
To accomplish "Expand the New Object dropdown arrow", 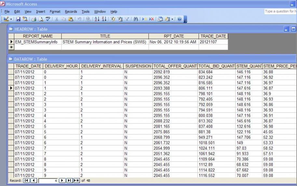I will [x=172, y=19].
